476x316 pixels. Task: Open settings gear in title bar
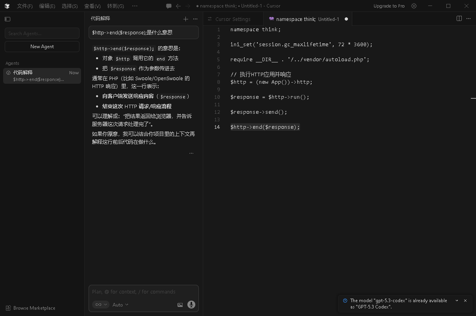[414, 6]
